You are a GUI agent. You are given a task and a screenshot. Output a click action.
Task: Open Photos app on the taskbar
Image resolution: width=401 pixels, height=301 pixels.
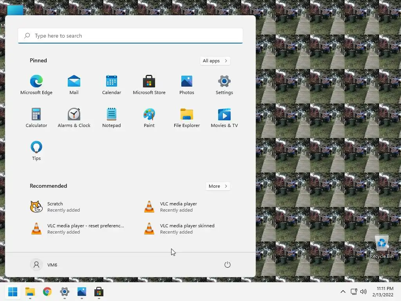pos(81,292)
